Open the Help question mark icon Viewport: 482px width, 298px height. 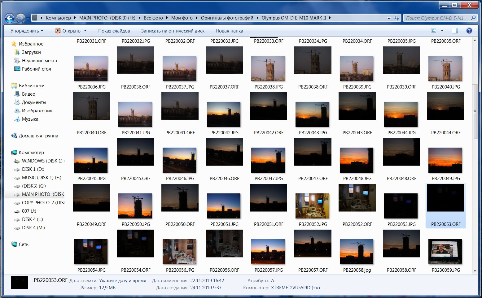pos(469,31)
